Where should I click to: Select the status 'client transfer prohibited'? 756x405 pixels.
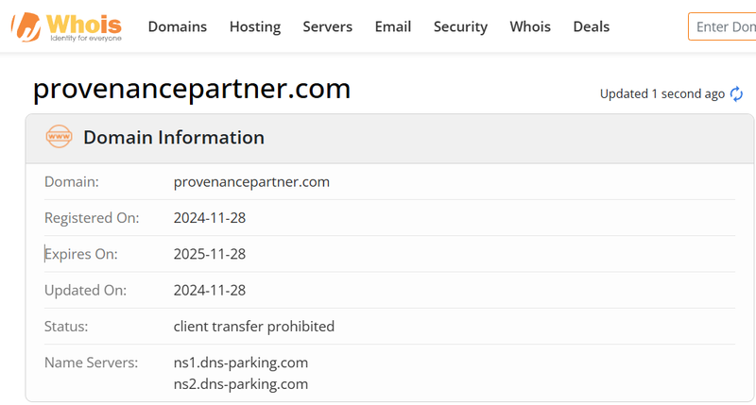coord(254,326)
